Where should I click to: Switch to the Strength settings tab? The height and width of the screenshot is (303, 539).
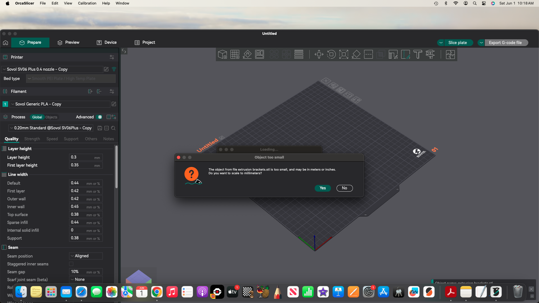point(32,139)
